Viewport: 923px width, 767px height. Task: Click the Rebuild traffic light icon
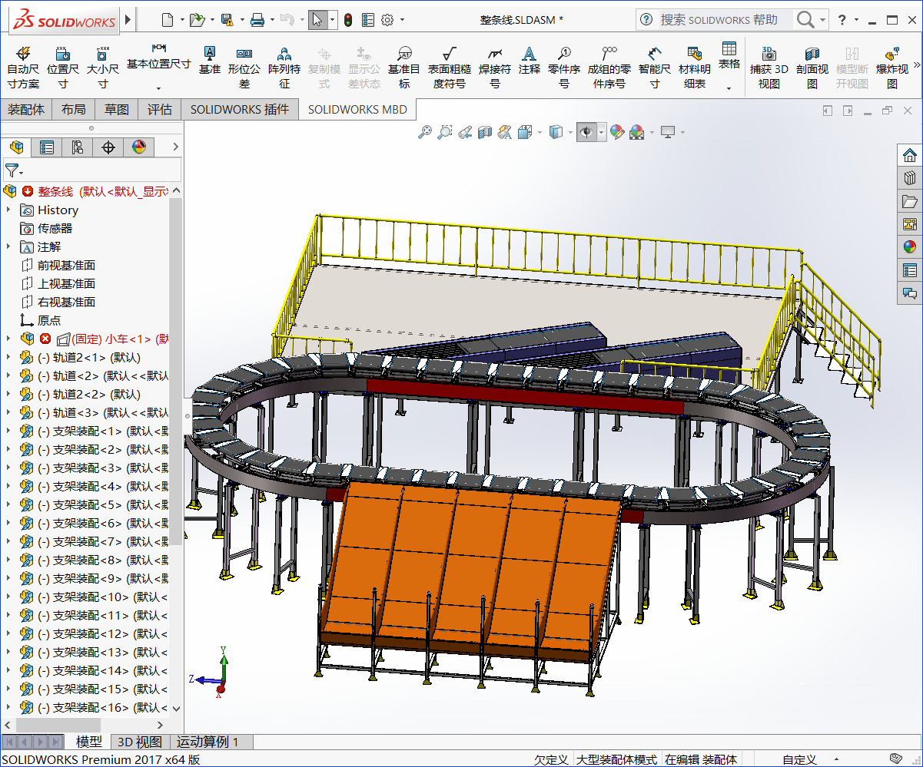tap(347, 20)
